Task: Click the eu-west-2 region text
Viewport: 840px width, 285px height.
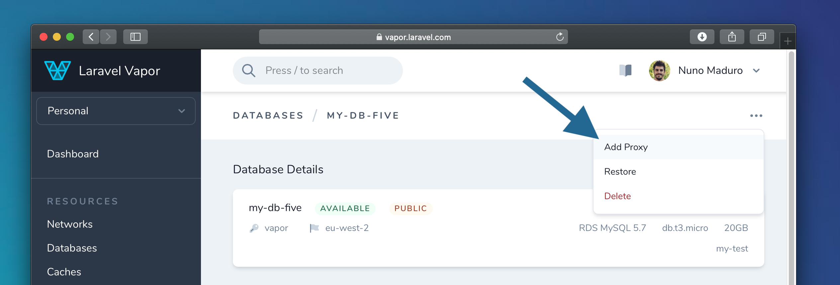Action: (347, 228)
